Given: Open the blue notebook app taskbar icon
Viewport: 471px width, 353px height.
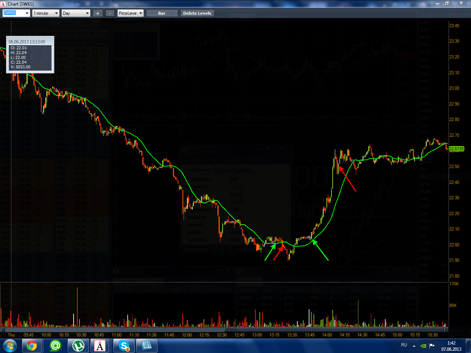Looking at the screenshot, I should click(147, 346).
